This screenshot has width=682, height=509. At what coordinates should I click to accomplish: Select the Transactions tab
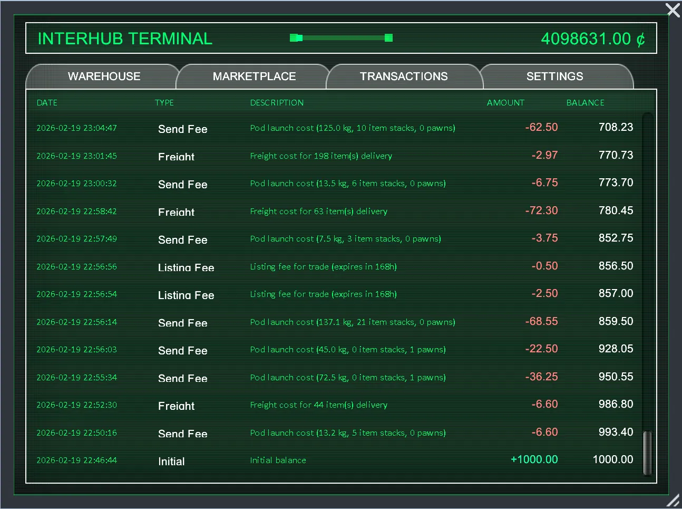tap(404, 76)
